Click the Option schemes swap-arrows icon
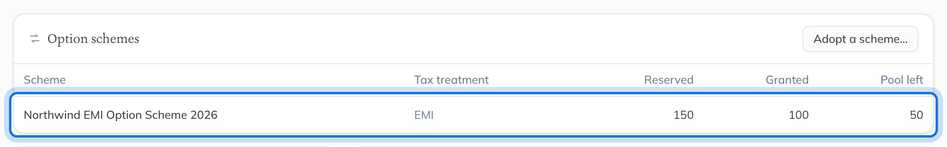 pyautogui.click(x=35, y=39)
